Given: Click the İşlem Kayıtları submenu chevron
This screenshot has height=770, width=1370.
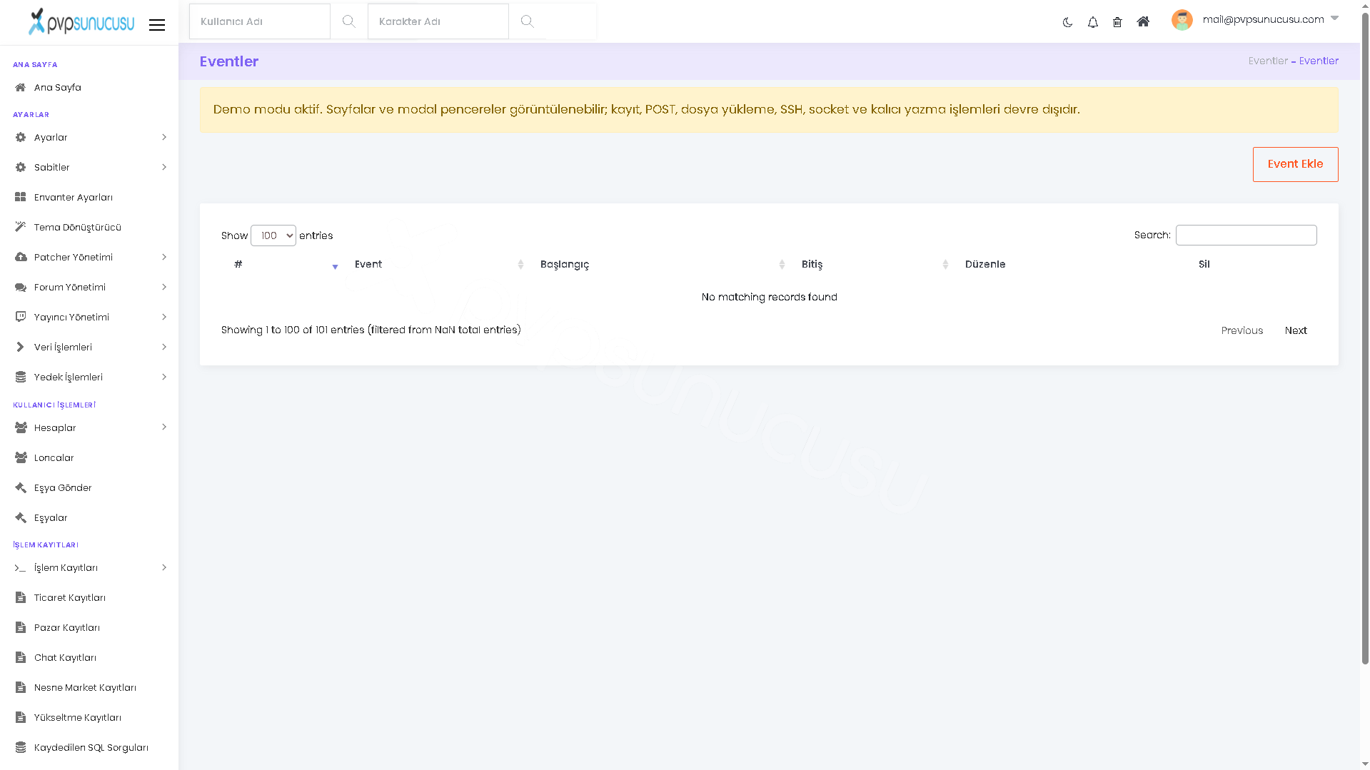Looking at the screenshot, I should point(164,568).
